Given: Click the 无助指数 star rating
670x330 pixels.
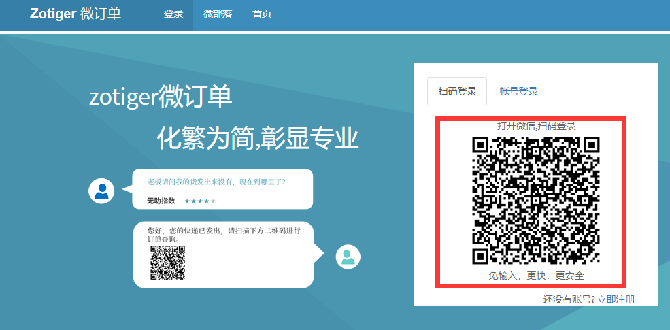Looking at the screenshot, I should pos(201,201).
